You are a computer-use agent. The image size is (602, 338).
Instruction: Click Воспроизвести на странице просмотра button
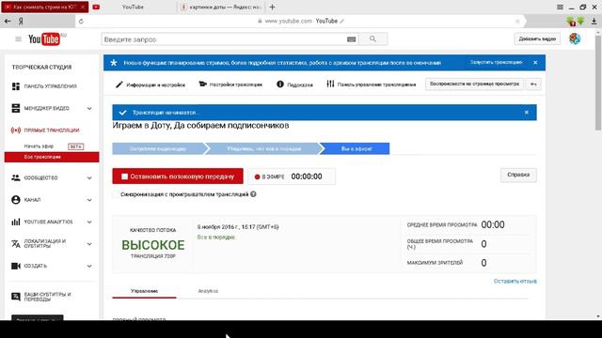pyautogui.click(x=474, y=84)
